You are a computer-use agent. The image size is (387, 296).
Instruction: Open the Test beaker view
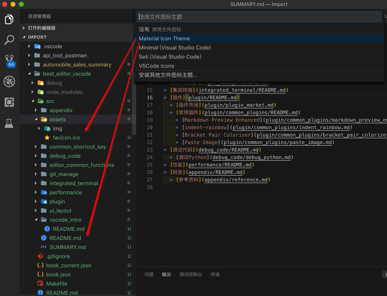point(9,122)
